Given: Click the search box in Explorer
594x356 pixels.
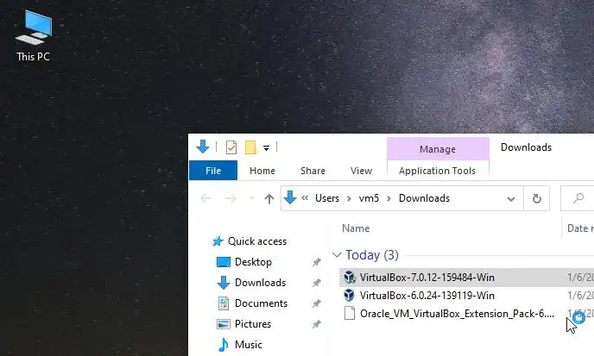Looking at the screenshot, I should (578, 198).
